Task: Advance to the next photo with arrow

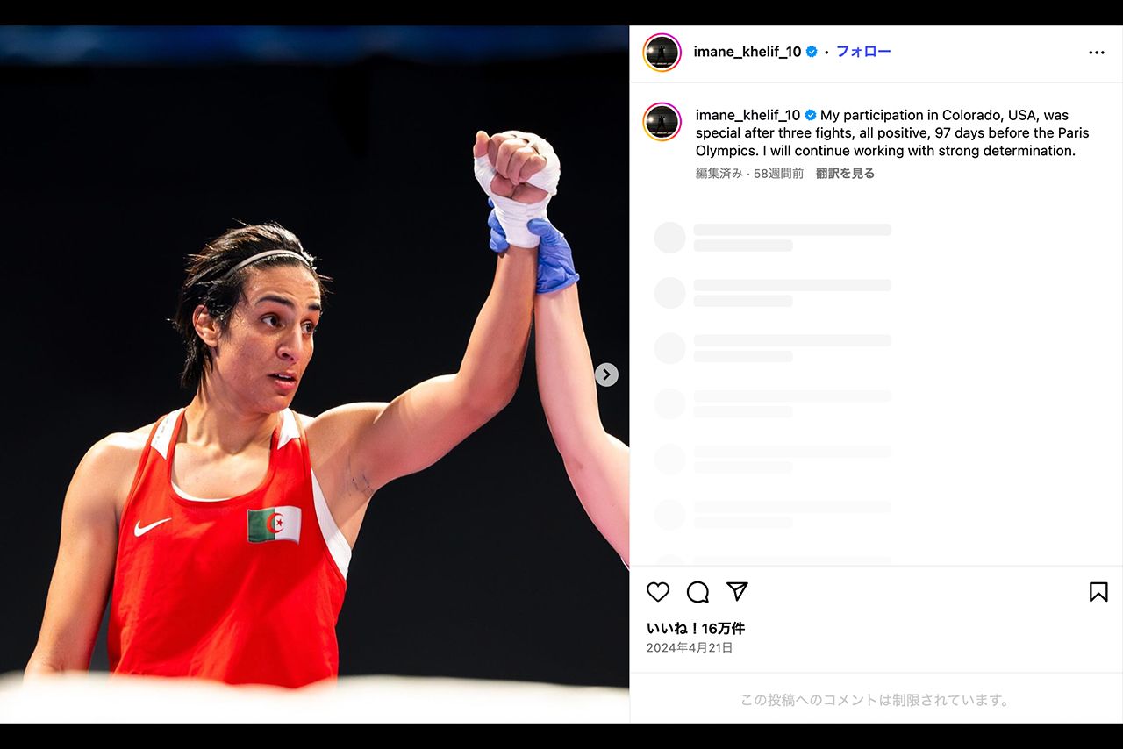Action: click(606, 374)
